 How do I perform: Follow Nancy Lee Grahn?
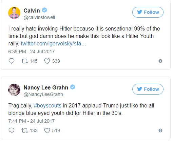point(148,89)
